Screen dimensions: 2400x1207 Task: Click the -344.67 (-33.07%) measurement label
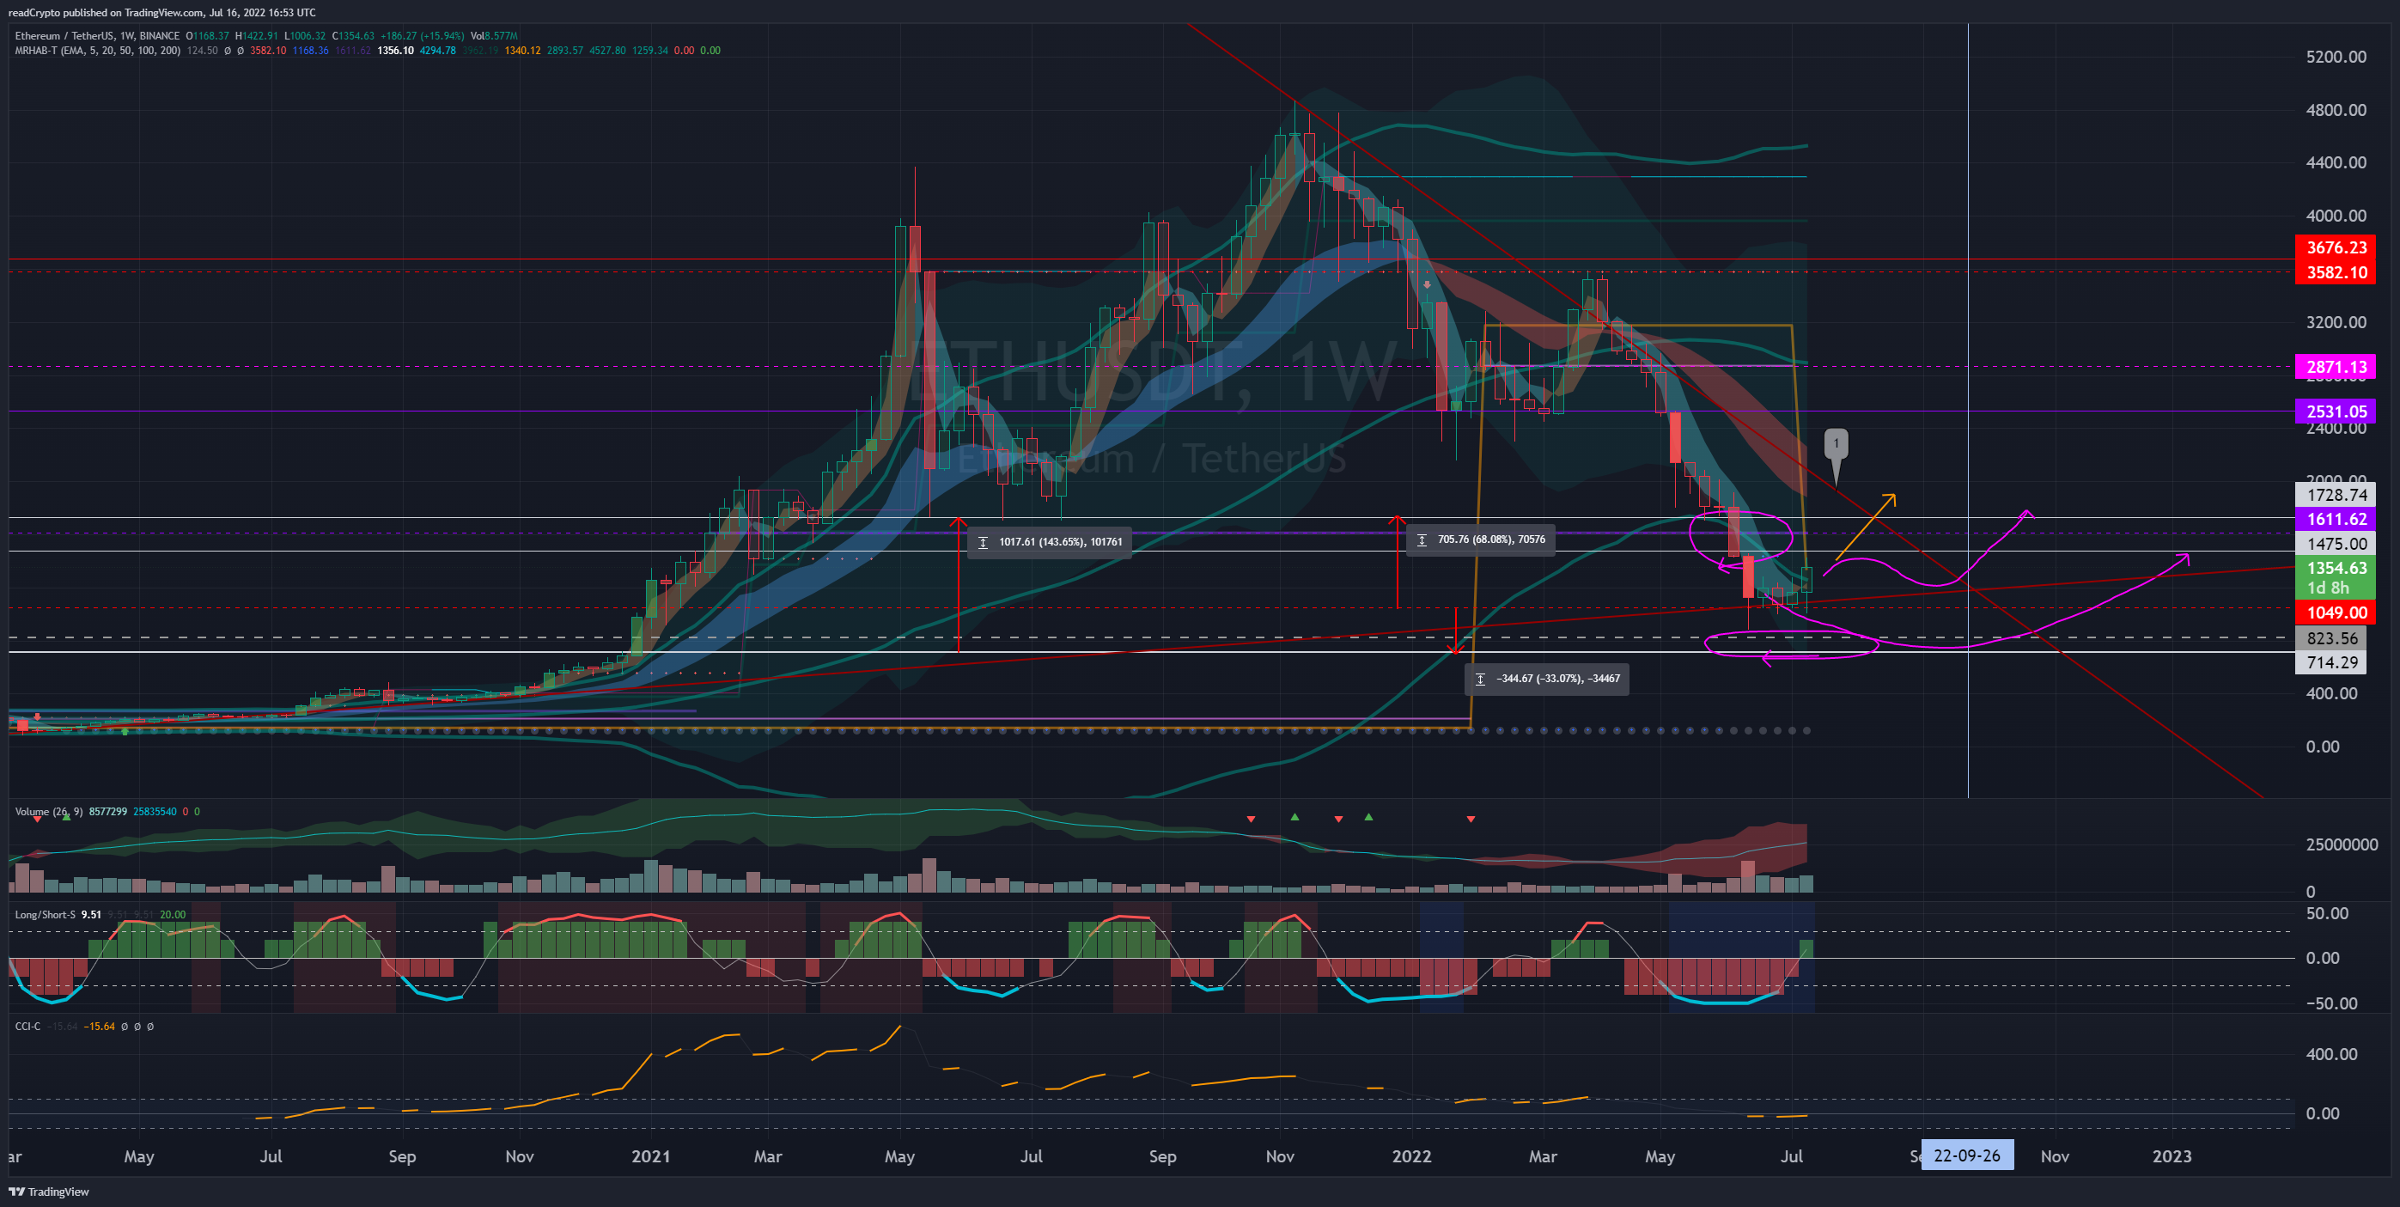point(1548,680)
